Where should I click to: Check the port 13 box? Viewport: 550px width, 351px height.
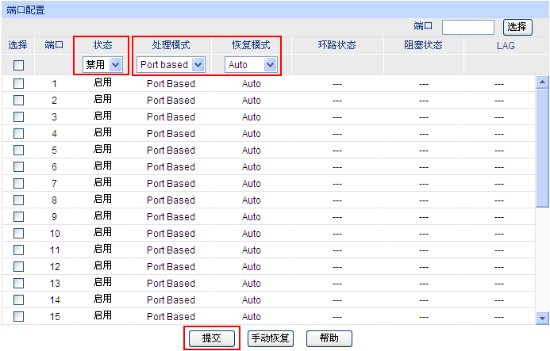18,284
